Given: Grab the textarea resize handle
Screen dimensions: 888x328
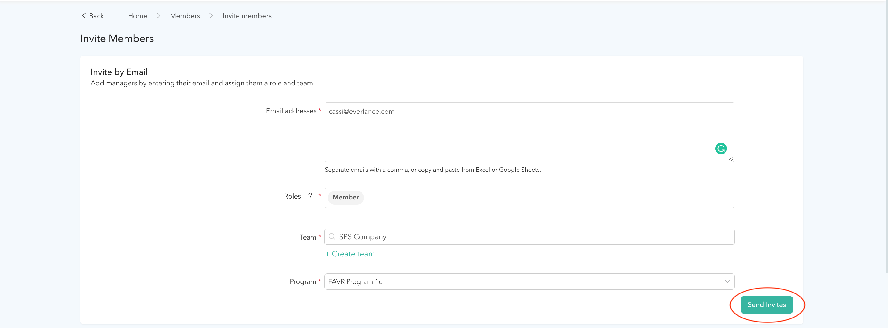Looking at the screenshot, I should pos(731,158).
